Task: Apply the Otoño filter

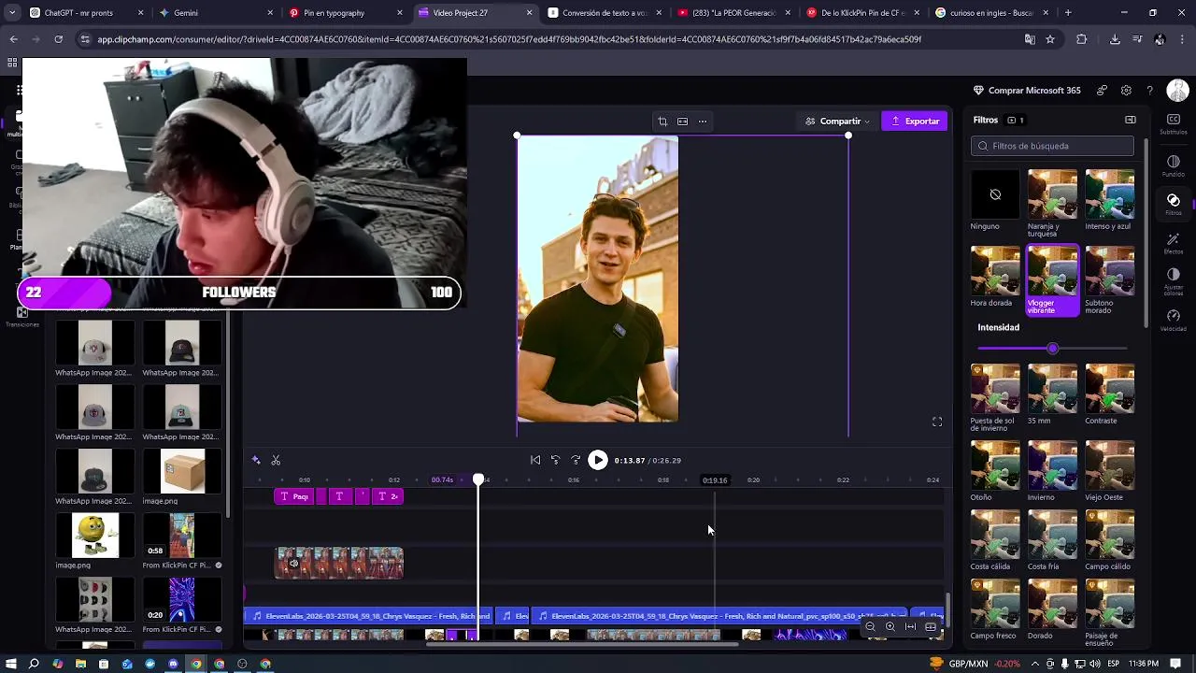Action: pos(995,471)
